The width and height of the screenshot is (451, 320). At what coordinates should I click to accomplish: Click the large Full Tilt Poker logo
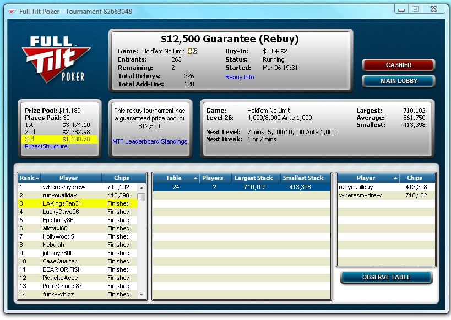click(56, 59)
